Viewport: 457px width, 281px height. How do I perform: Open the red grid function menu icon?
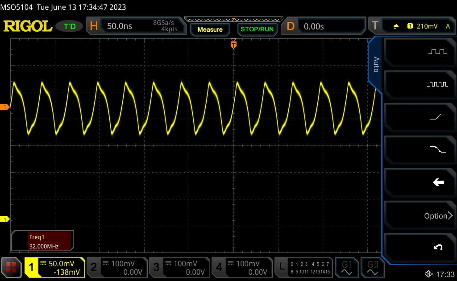pyautogui.click(x=11, y=267)
